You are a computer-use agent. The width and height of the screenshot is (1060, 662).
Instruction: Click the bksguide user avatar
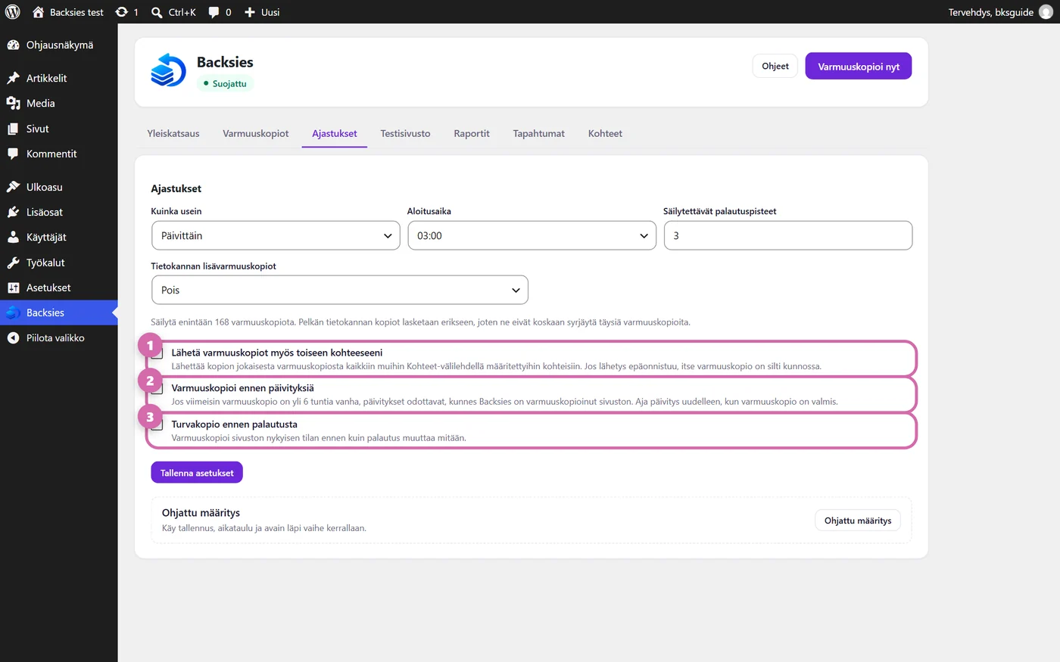[x=1046, y=12]
